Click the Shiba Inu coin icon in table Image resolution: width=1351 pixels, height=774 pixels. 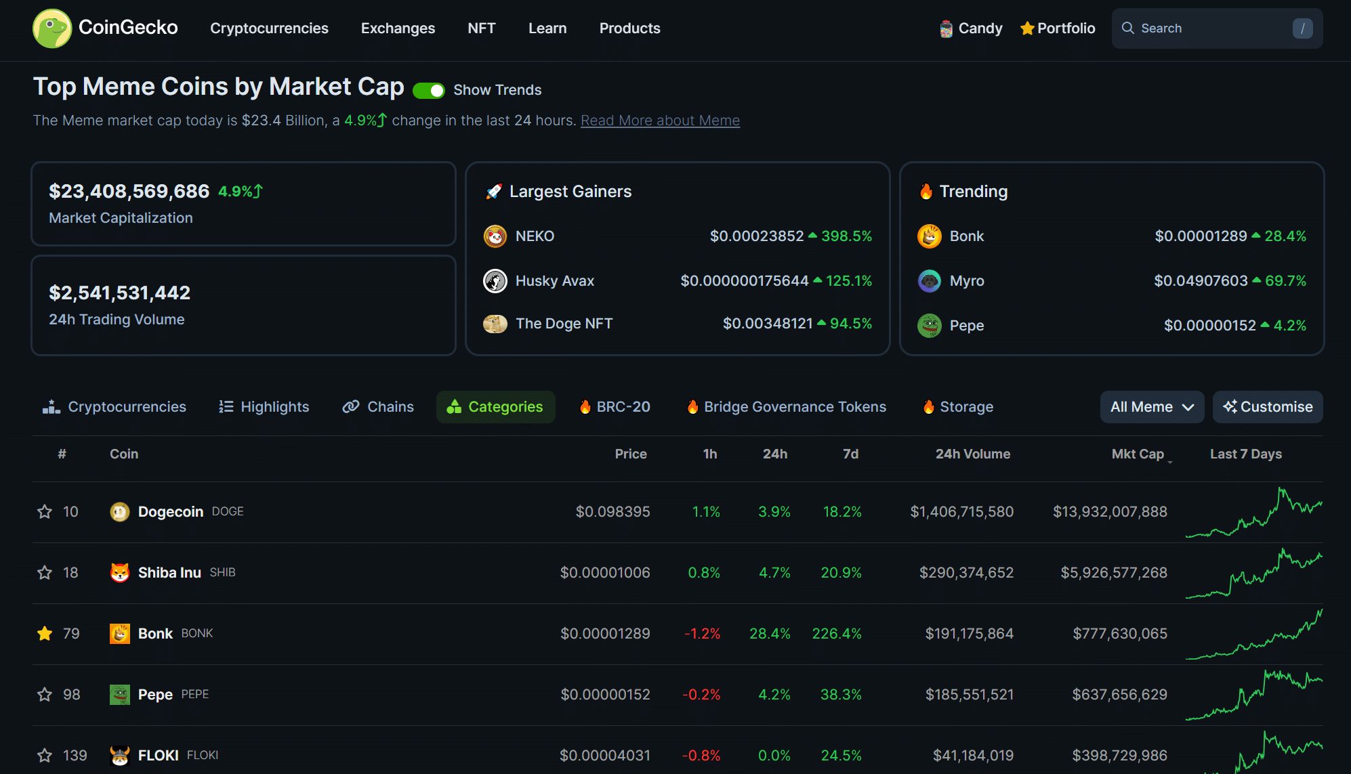point(120,573)
